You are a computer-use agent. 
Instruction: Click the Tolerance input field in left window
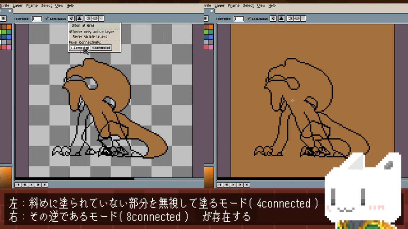37,19
